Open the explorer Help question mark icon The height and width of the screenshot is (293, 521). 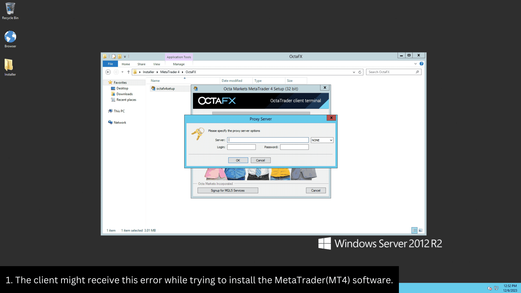point(421,64)
